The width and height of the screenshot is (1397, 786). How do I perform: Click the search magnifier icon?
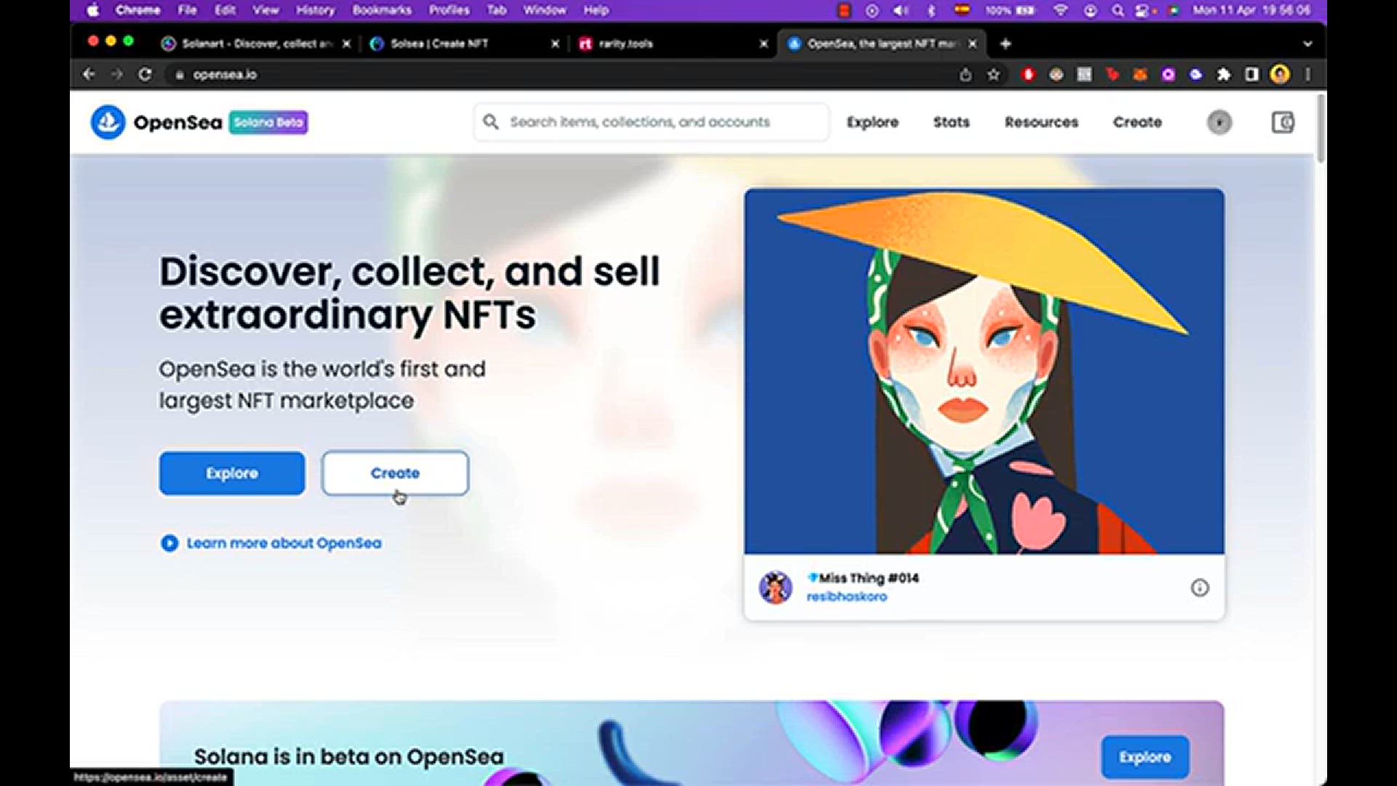pos(491,122)
